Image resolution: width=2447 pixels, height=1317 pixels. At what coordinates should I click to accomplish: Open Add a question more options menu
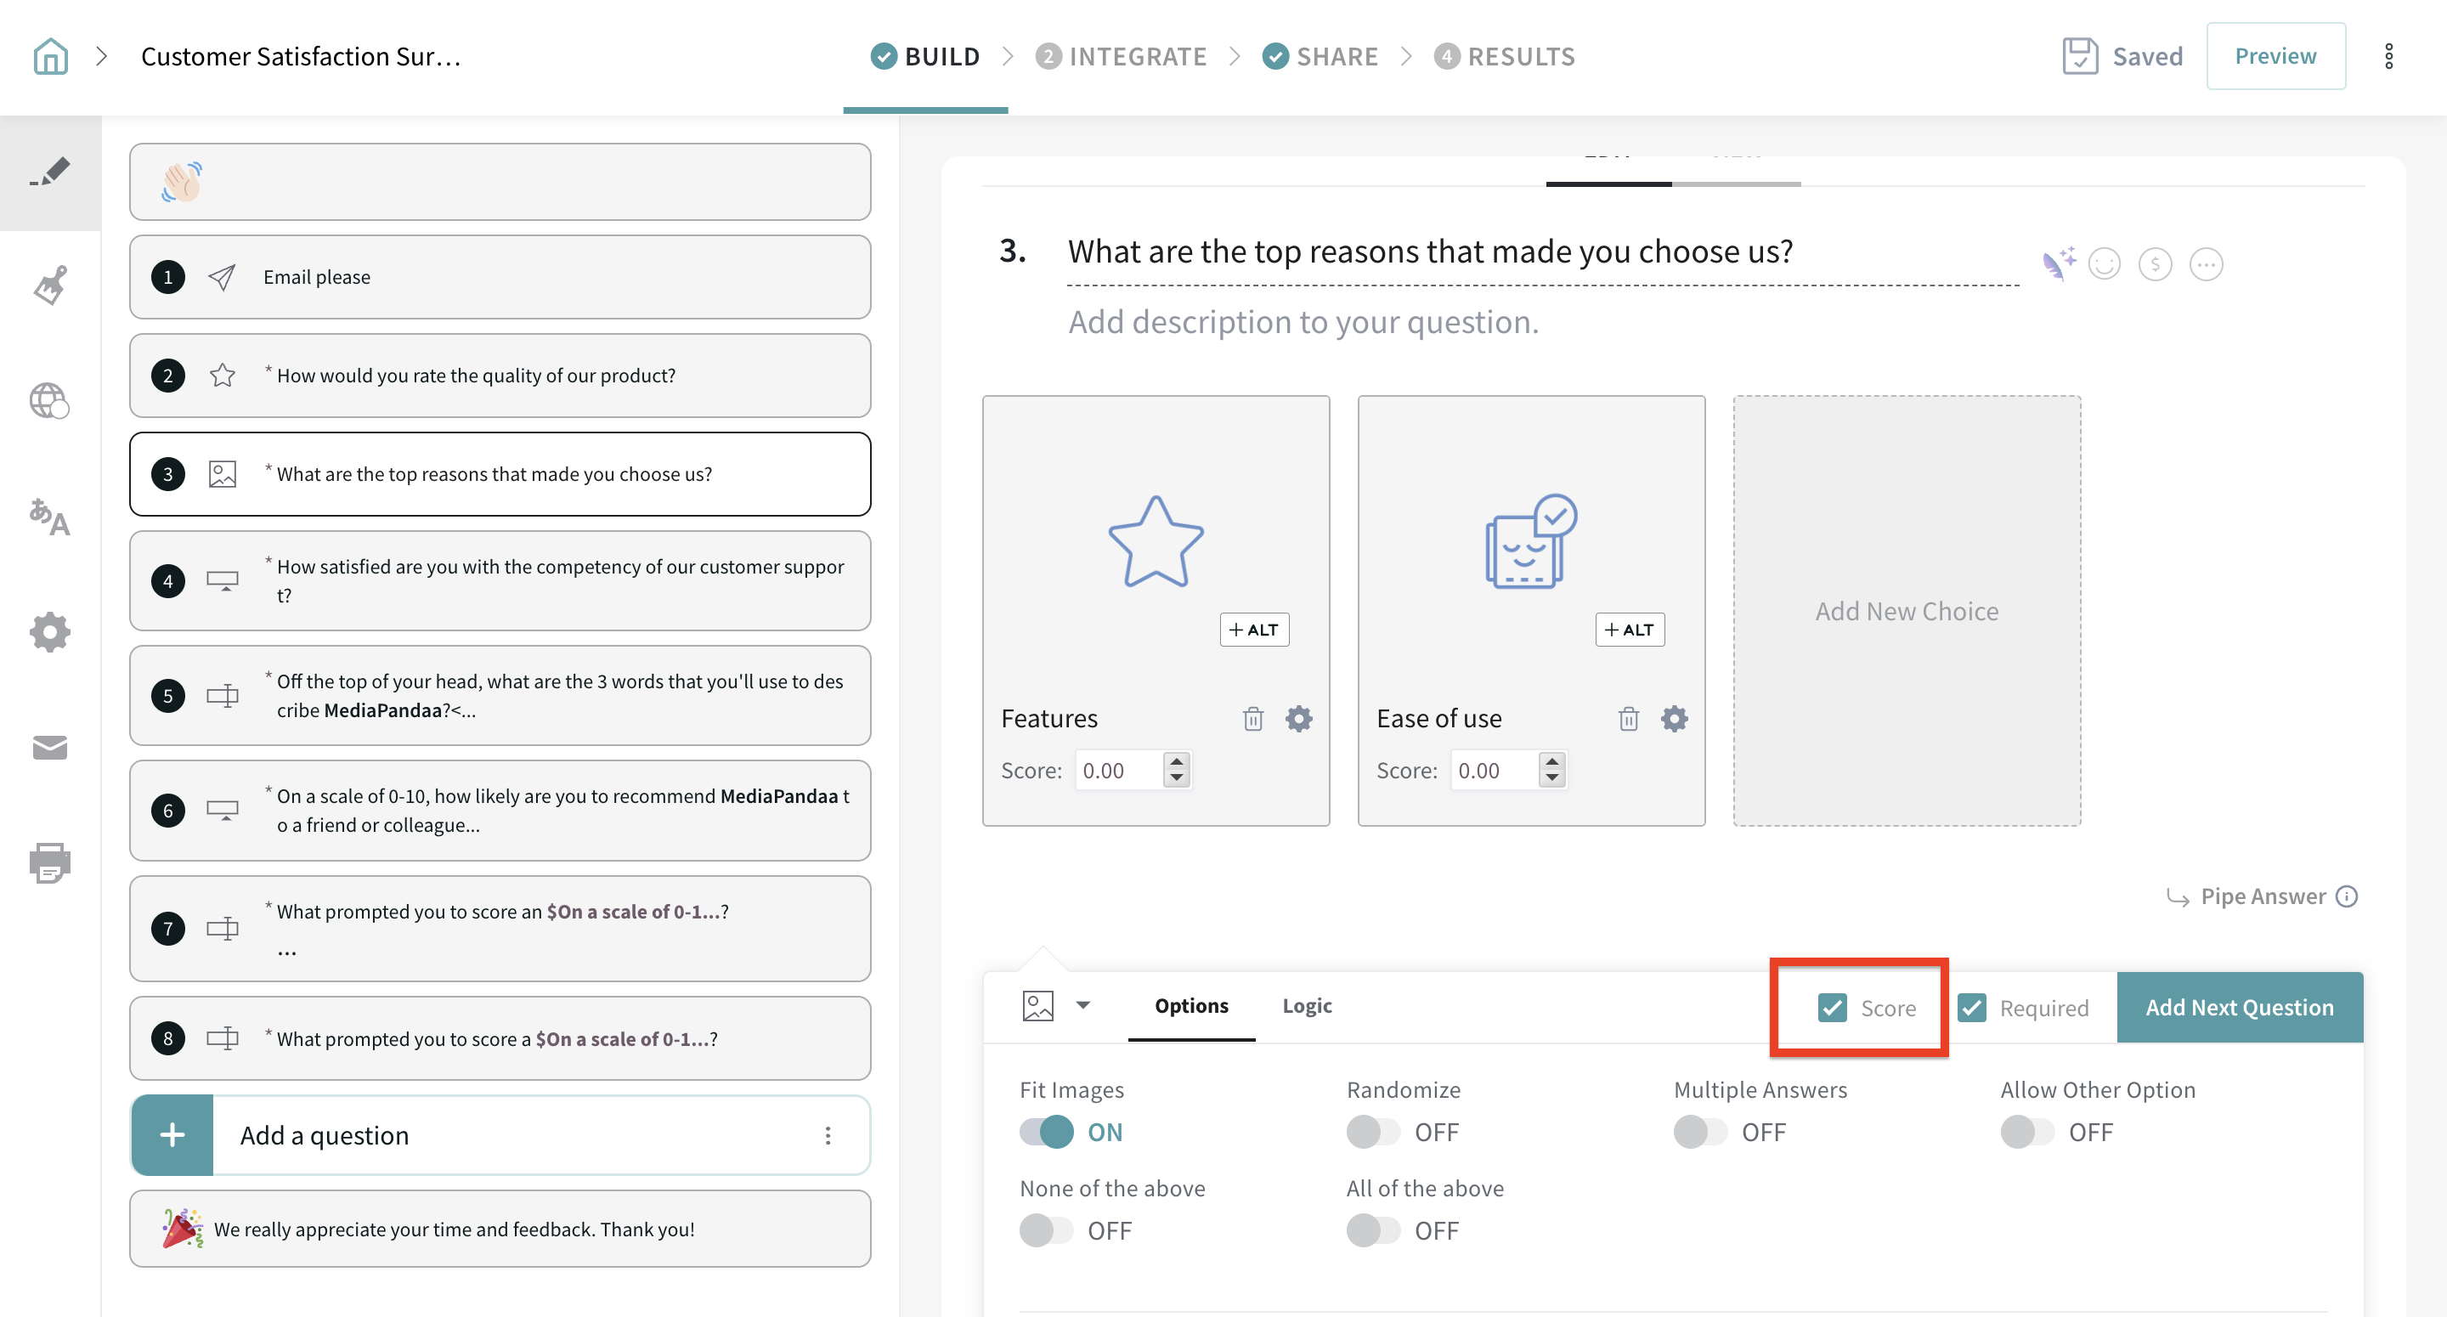click(x=828, y=1135)
